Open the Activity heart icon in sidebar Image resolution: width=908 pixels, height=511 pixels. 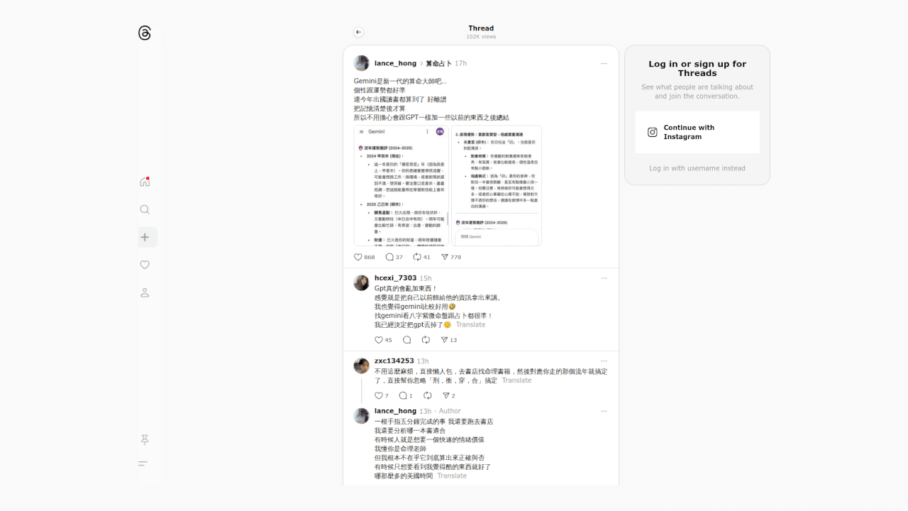145,265
